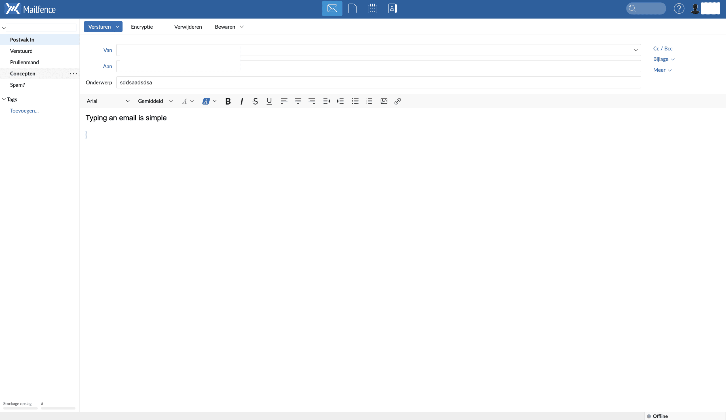The width and height of the screenshot is (726, 420).
Task: Toggle italic formatting
Action: (242, 101)
